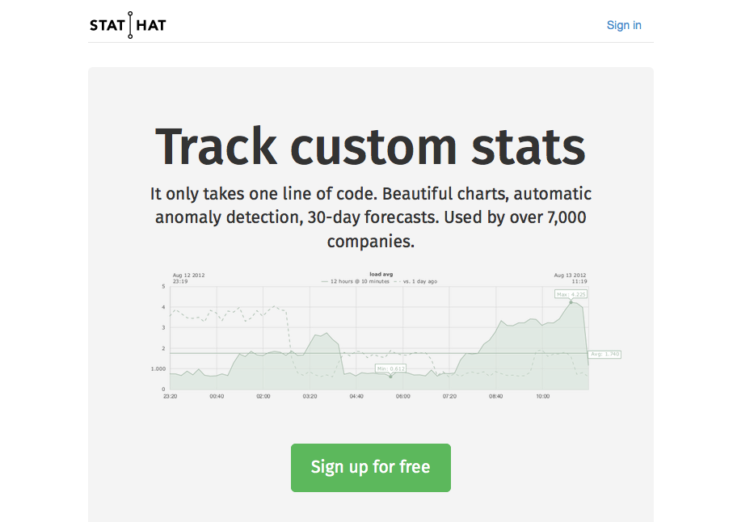Click the Aug 13 2012 end date label
Screen dimensions: 733x522
(x=571, y=276)
